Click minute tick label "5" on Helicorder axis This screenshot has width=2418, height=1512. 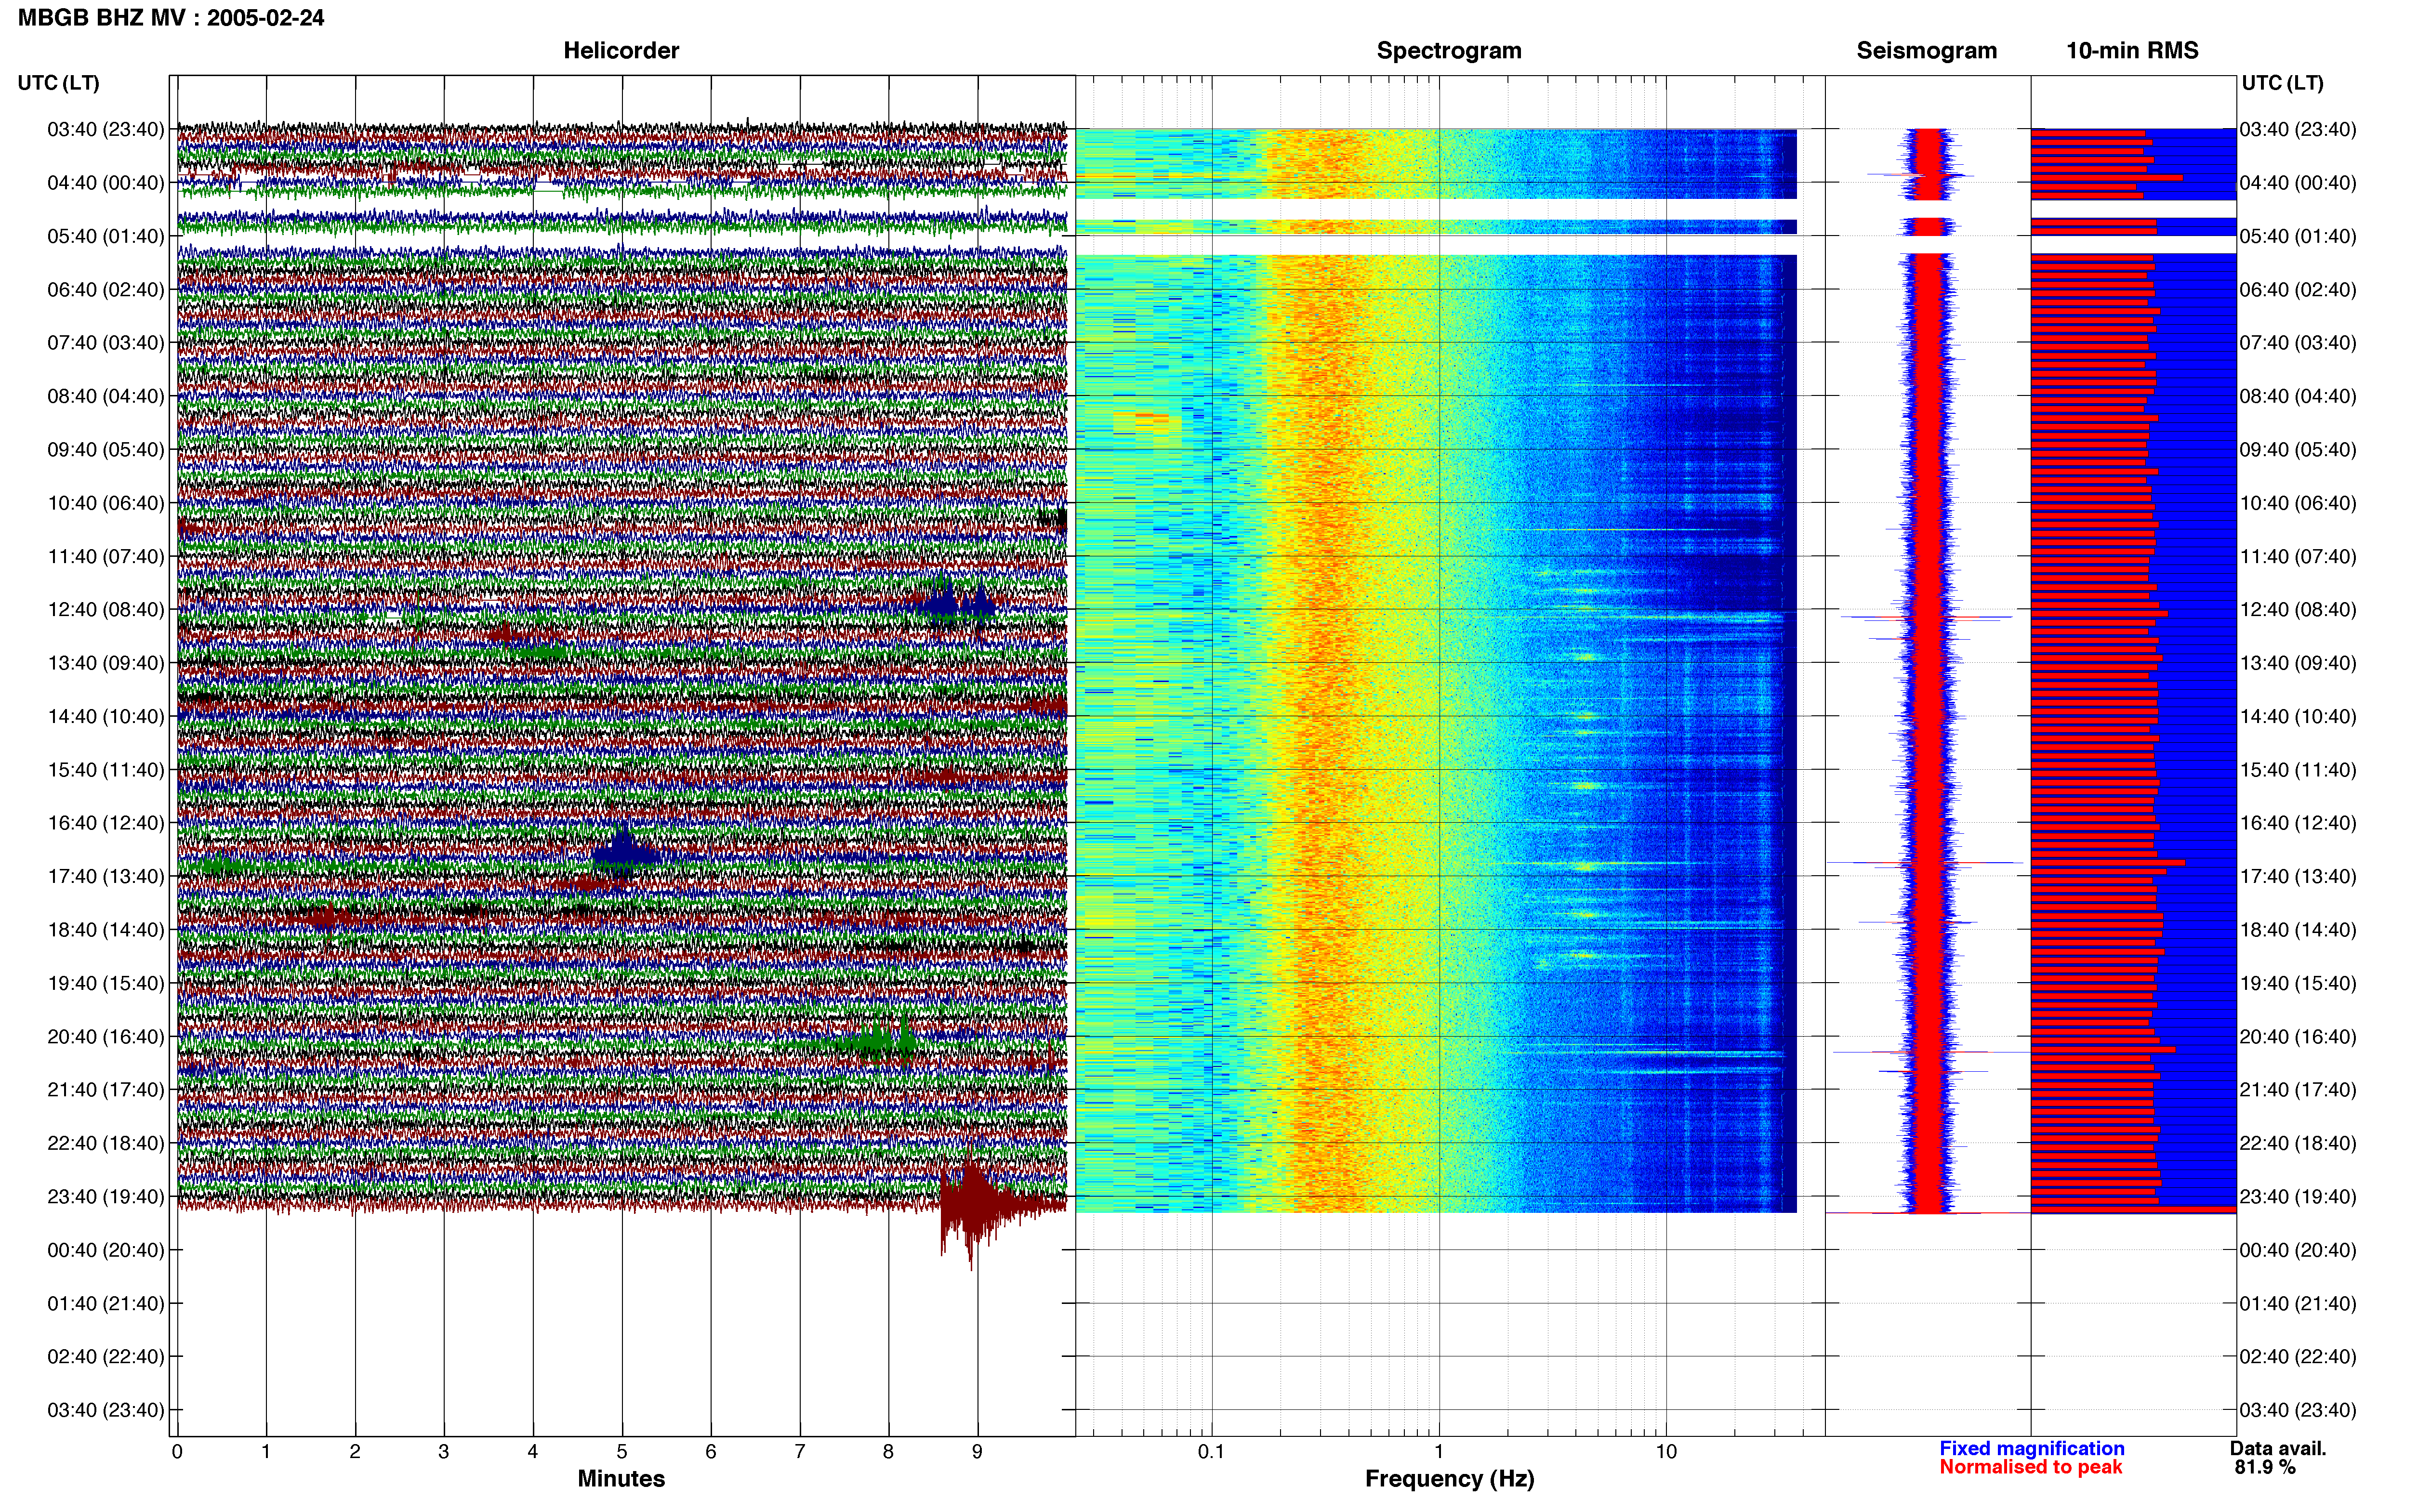tap(622, 1452)
